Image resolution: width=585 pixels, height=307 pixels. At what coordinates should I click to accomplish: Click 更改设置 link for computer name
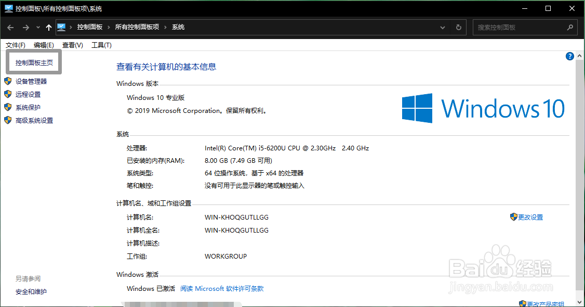point(530,217)
